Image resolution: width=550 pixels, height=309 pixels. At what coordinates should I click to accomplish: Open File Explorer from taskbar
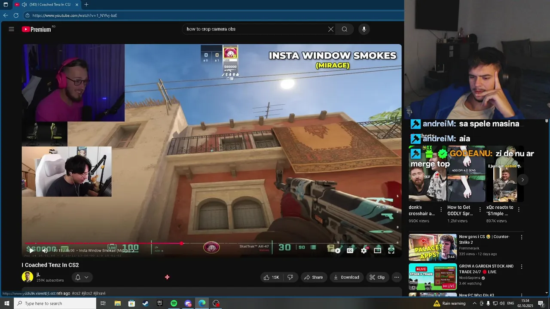click(x=117, y=303)
